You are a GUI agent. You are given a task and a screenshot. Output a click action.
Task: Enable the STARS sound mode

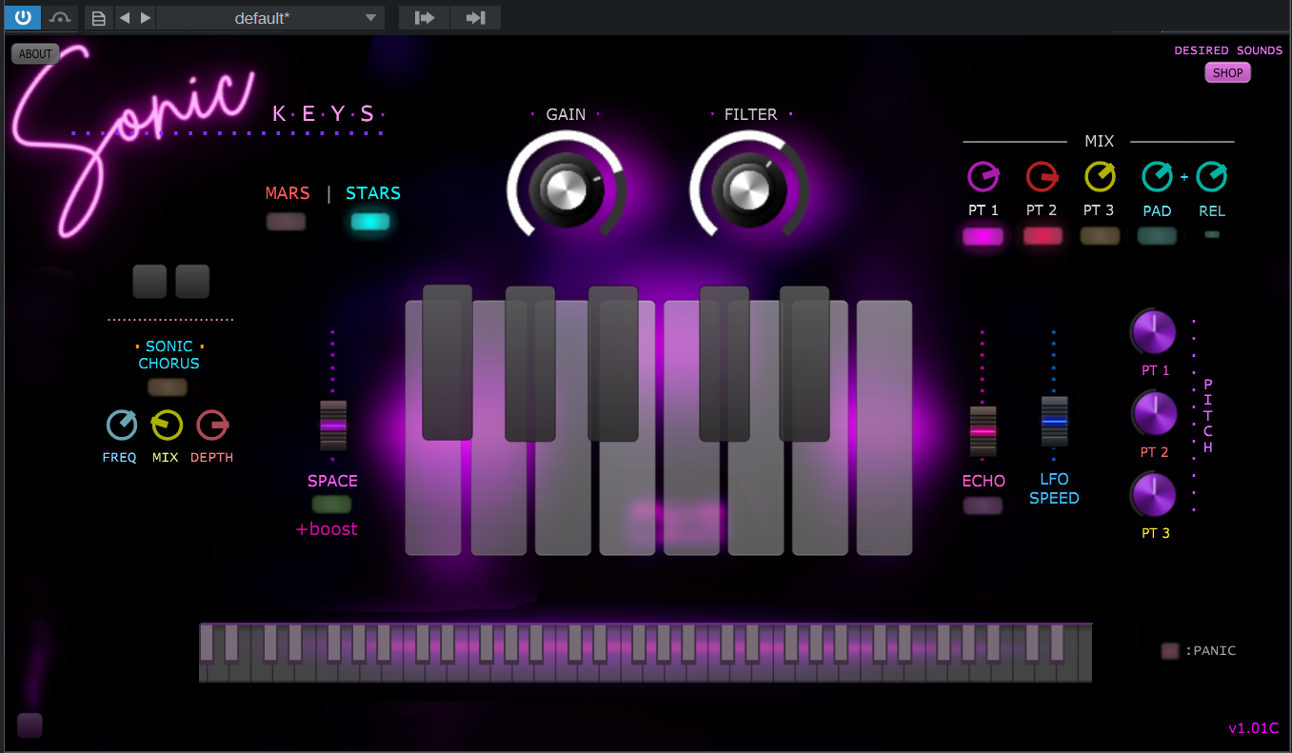370,221
